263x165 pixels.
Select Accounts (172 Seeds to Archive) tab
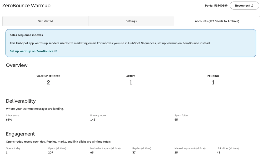click(217, 21)
